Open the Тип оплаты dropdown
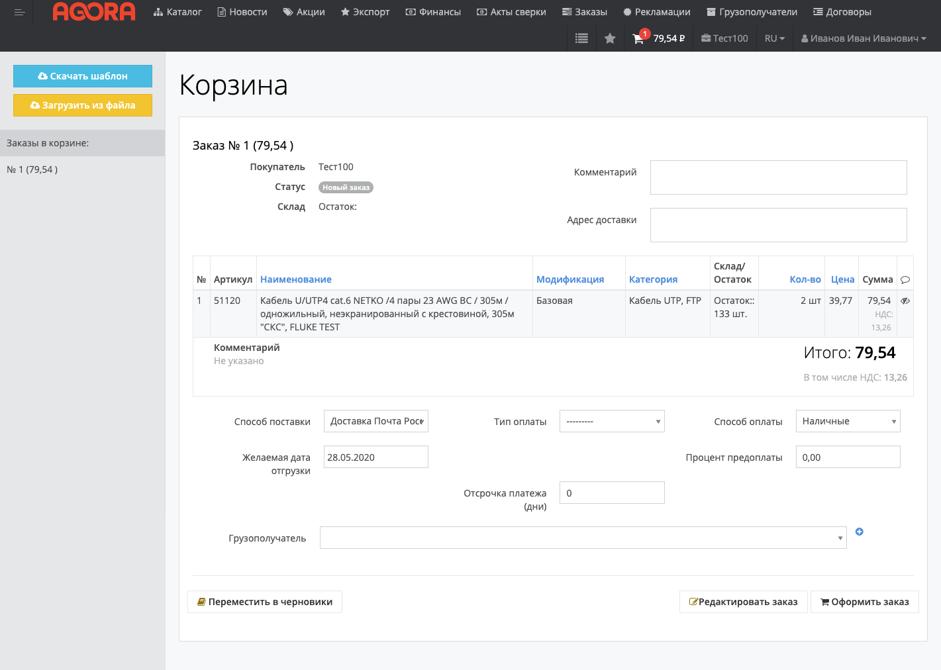Screen dimensions: 941x670 pyautogui.click(x=611, y=421)
